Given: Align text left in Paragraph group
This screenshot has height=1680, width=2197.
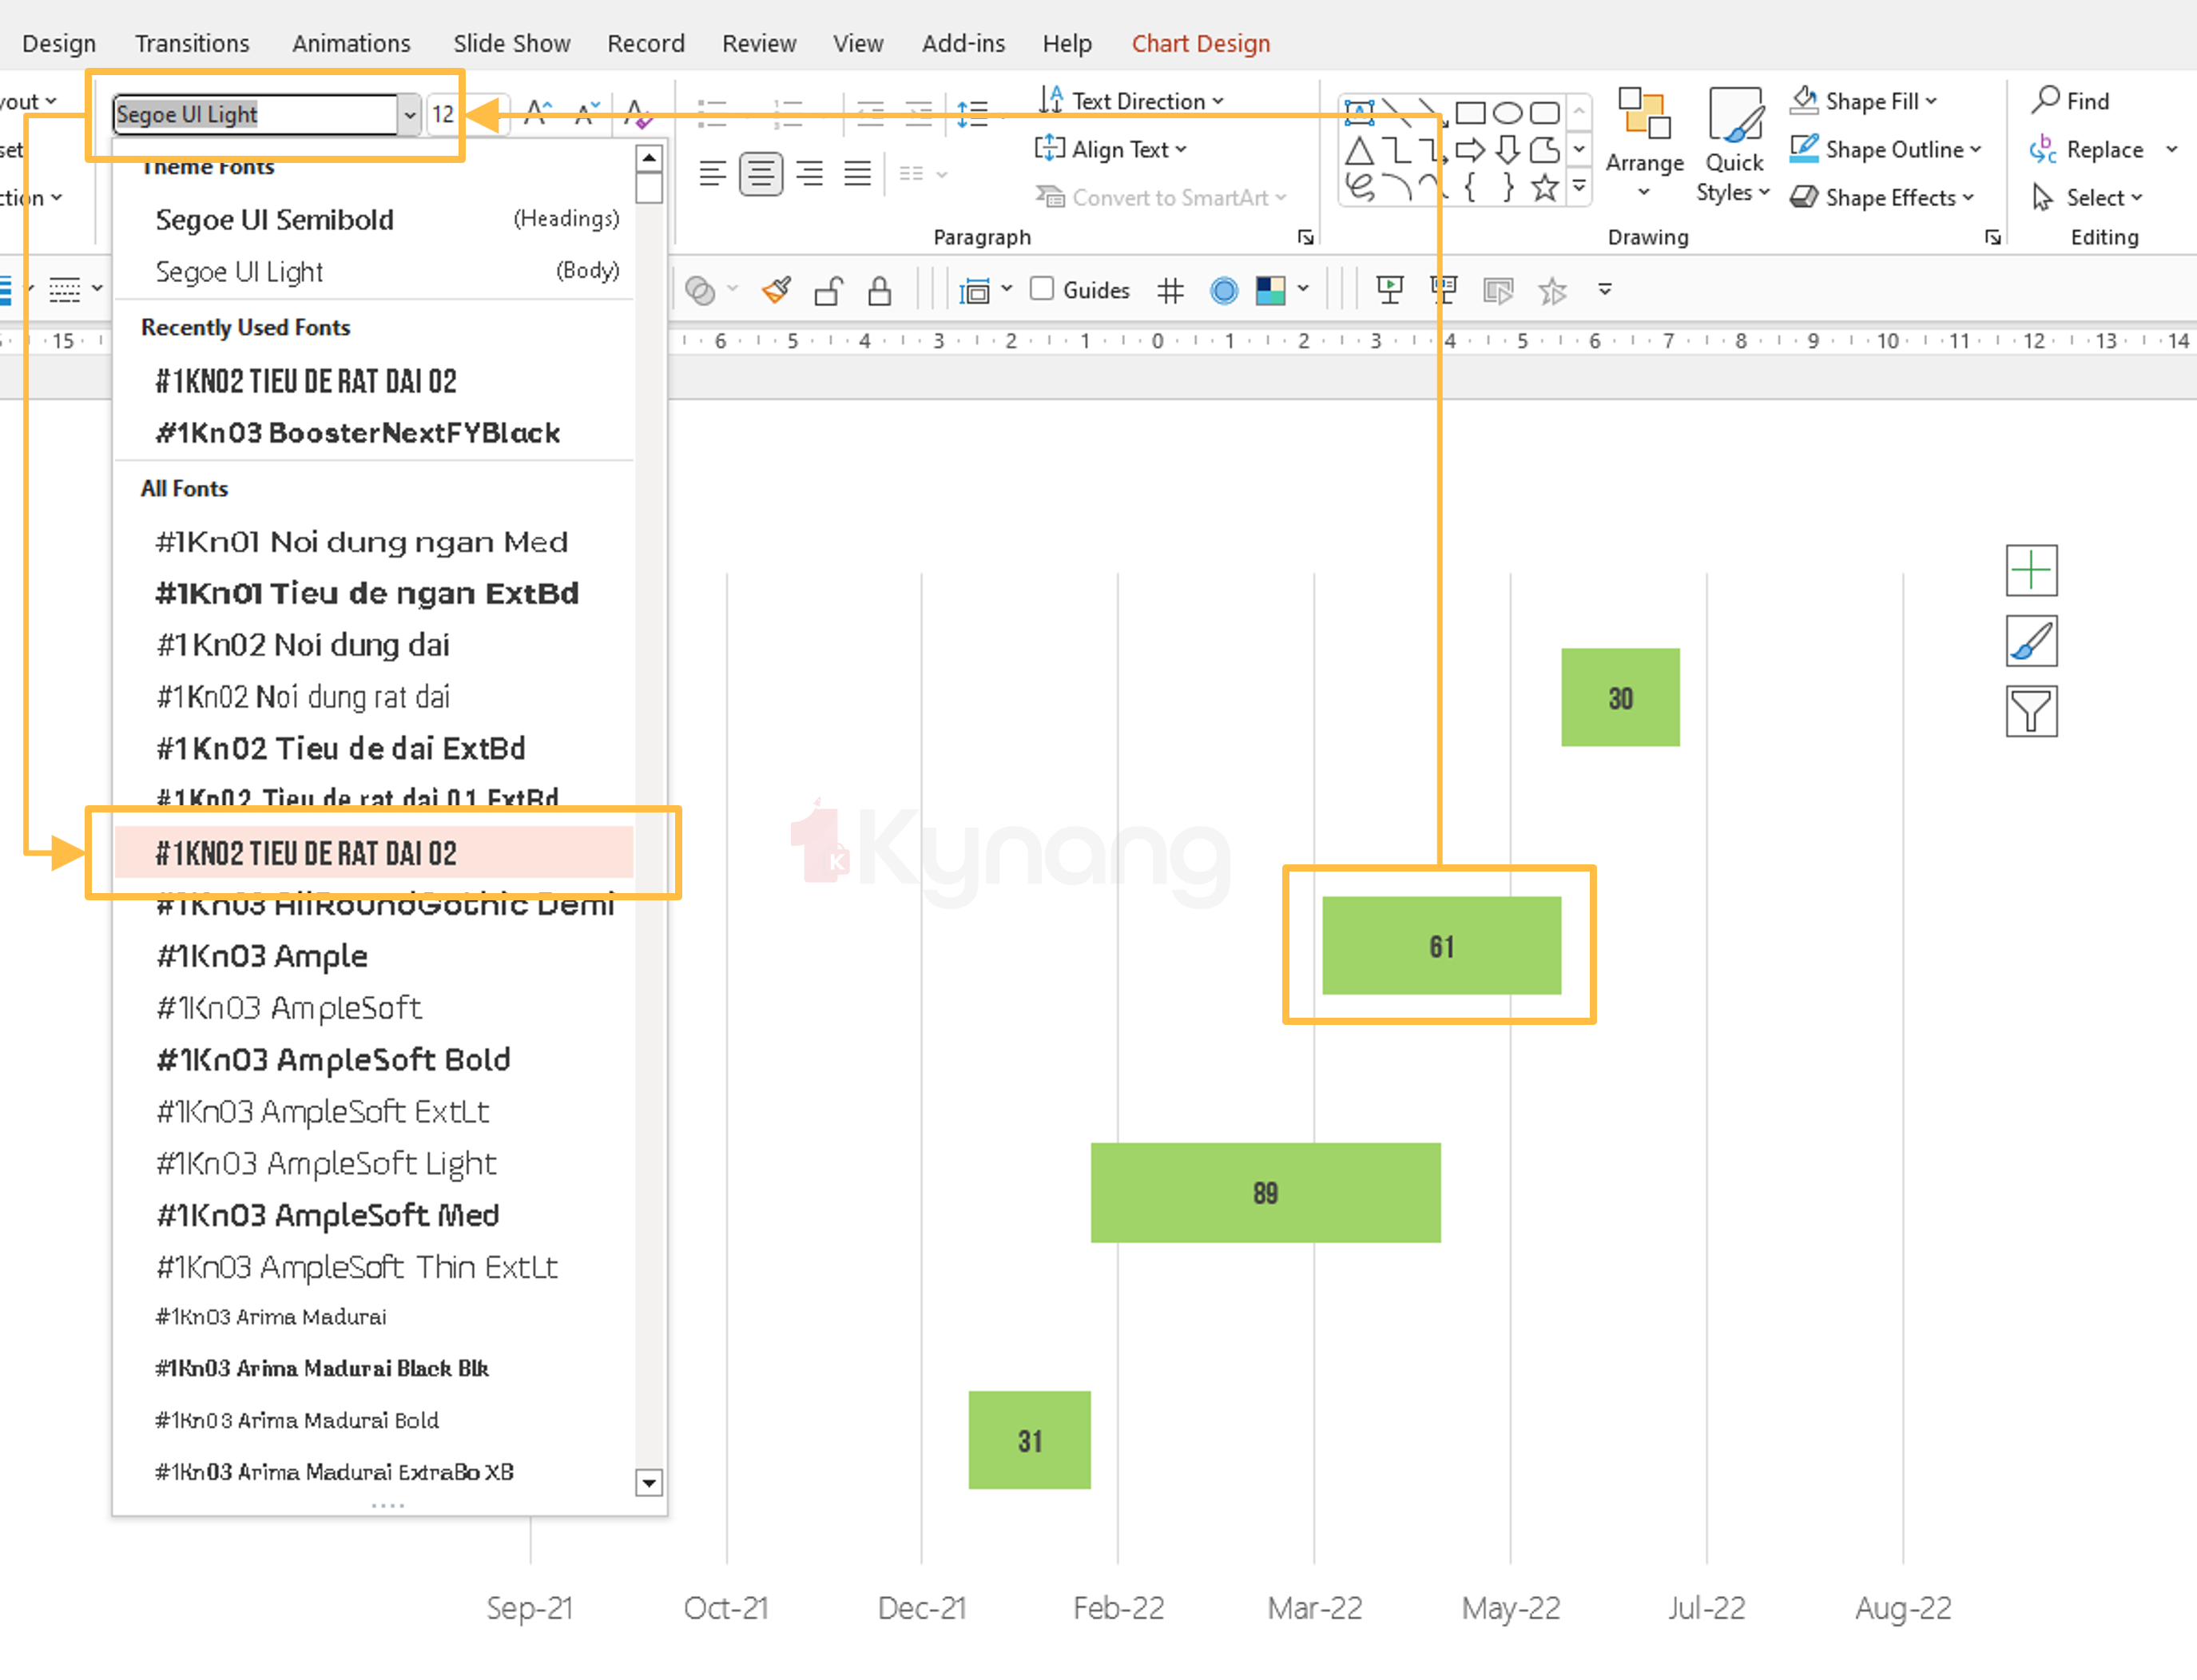Looking at the screenshot, I should (712, 174).
